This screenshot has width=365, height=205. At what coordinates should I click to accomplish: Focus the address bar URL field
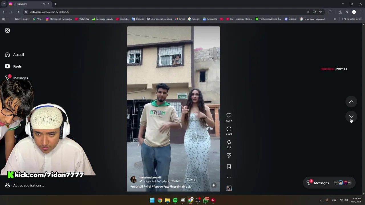[x=165, y=12]
